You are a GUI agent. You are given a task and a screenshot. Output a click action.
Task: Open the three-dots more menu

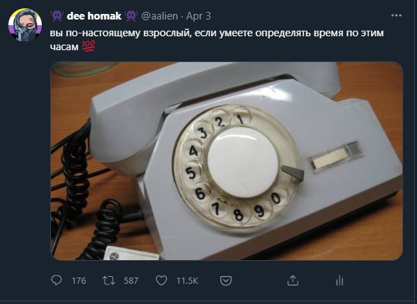[x=396, y=15]
